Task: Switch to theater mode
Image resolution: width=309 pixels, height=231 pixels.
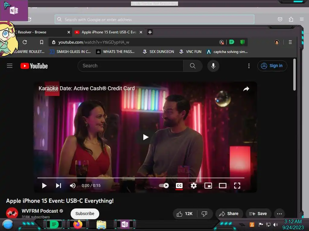Action: point(223,186)
